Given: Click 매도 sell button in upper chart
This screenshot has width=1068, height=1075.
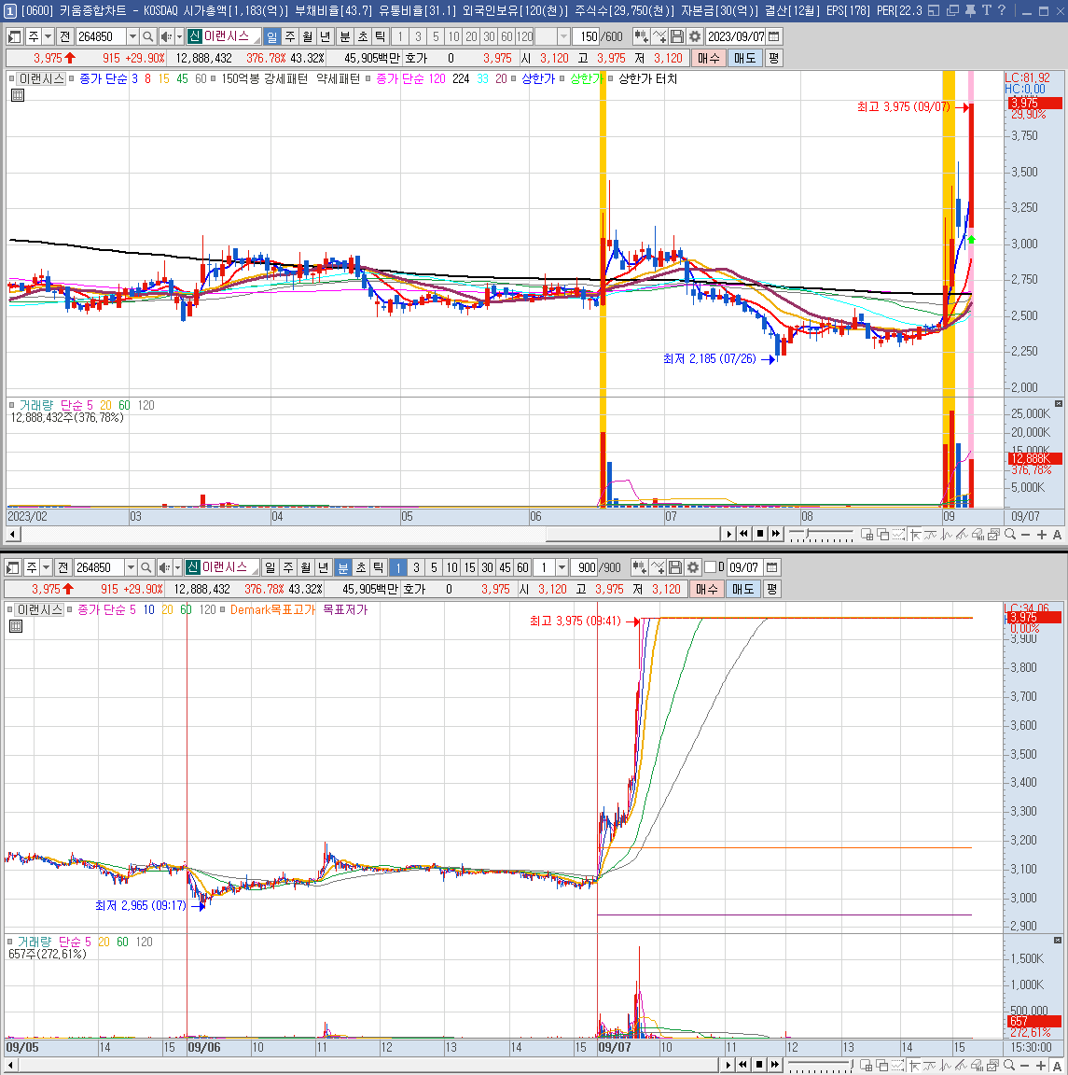Looking at the screenshot, I should point(744,58).
